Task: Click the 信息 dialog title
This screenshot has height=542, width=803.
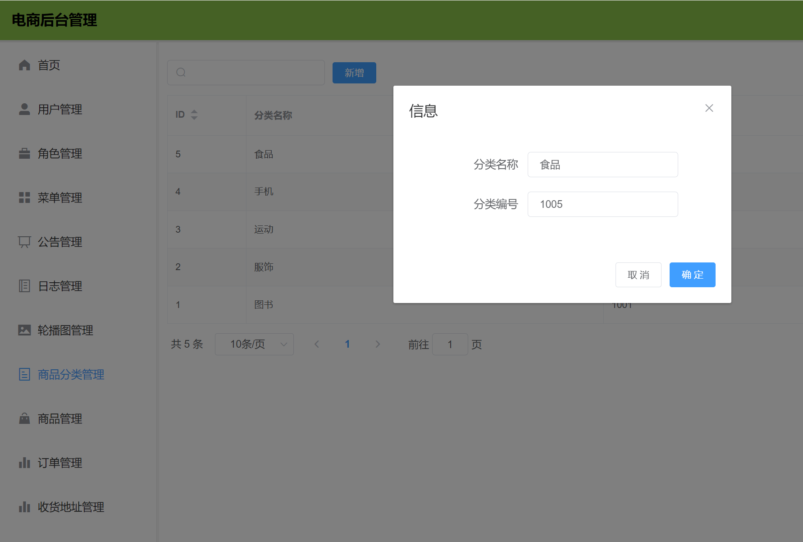Action: click(423, 110)
